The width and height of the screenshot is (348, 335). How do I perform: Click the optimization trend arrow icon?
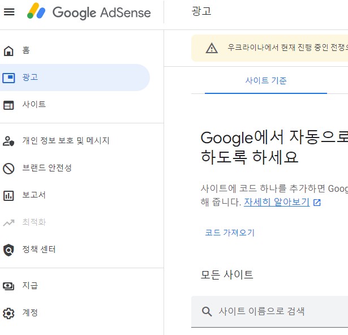tap(8, 222)
